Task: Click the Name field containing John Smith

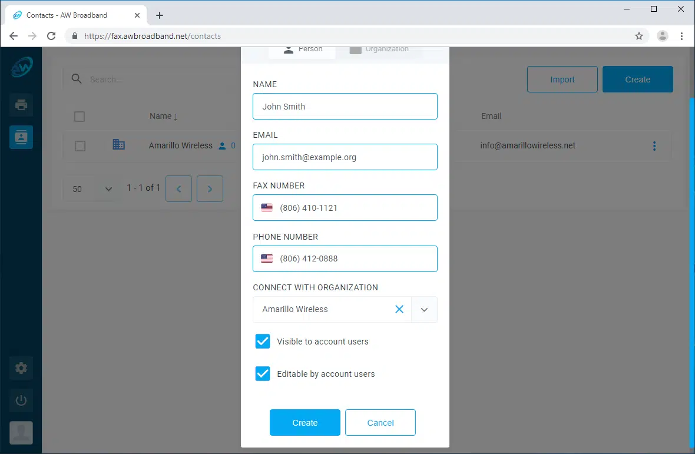Action: [x=345, y=107]
